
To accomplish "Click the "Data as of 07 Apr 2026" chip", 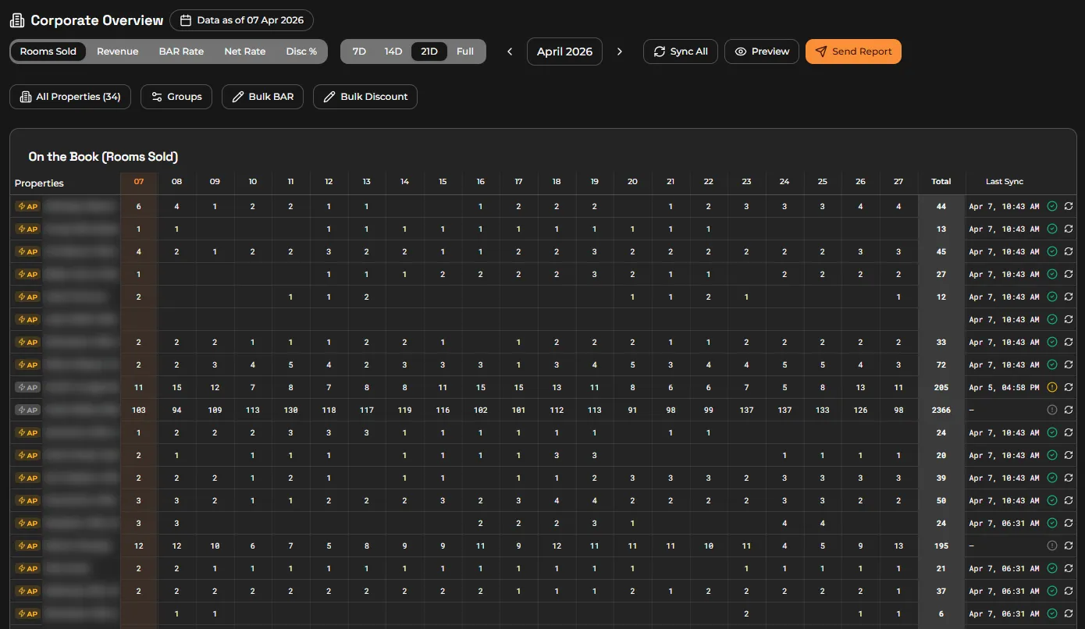I will click(x=242, y=20).
